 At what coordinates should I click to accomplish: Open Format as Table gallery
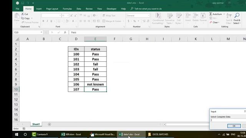[170, 18]
